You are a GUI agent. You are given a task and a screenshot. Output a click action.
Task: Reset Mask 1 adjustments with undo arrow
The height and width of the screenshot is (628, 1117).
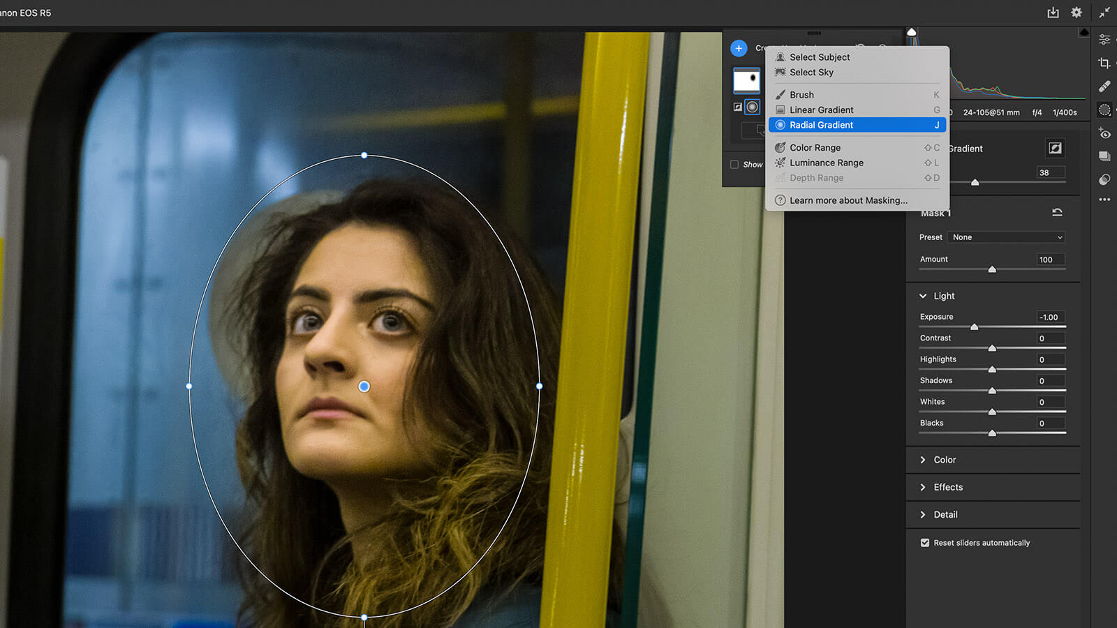pyautogui.click(x=1057, y=212)
